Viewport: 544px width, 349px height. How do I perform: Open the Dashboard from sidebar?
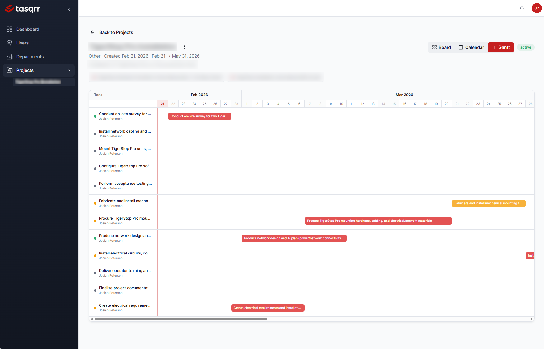point(10,29)
